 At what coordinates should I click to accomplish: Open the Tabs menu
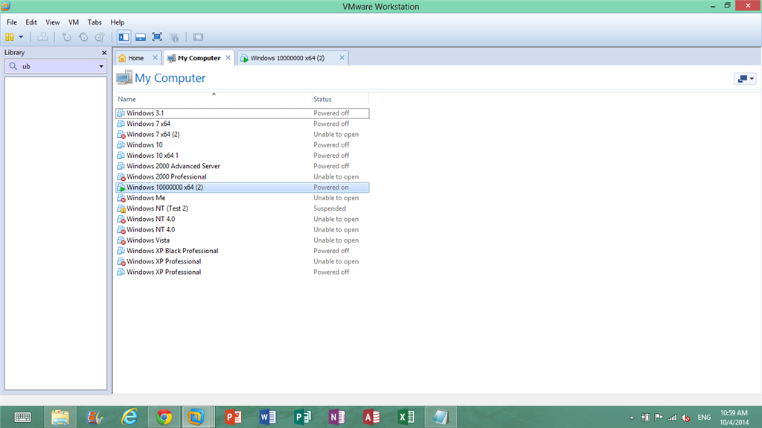click(95, 22)
